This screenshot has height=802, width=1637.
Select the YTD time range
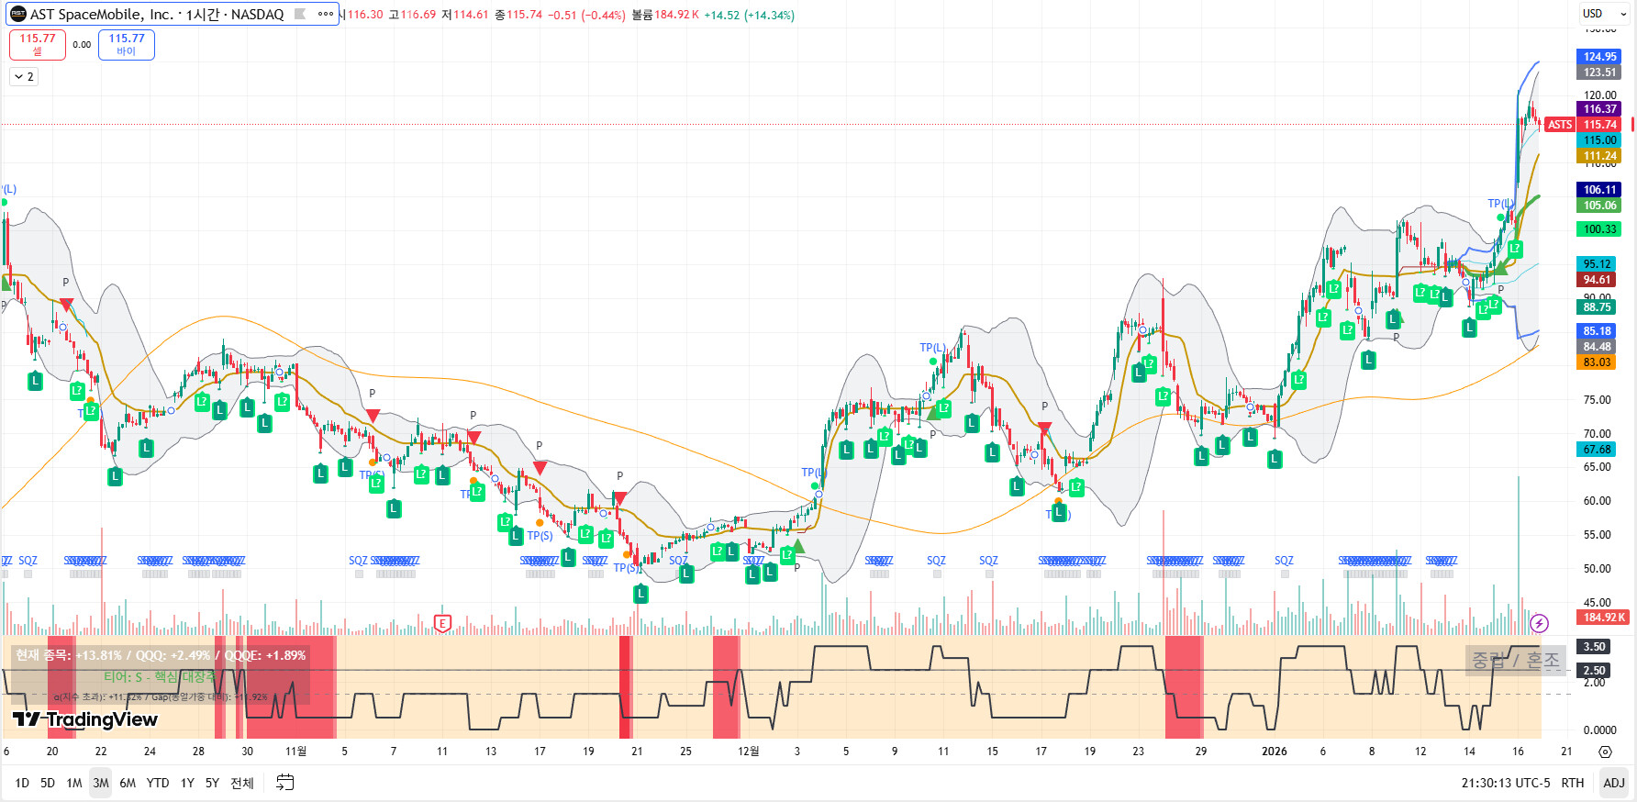(158, 783)
